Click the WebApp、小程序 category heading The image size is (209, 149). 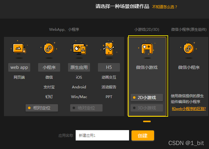pyautogui.click(x=64, y=30)
